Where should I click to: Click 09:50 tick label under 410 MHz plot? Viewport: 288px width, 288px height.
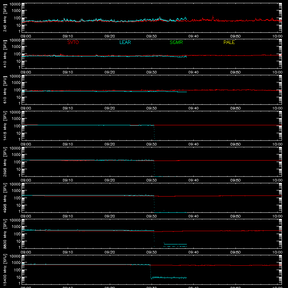[x=235, y=72]
